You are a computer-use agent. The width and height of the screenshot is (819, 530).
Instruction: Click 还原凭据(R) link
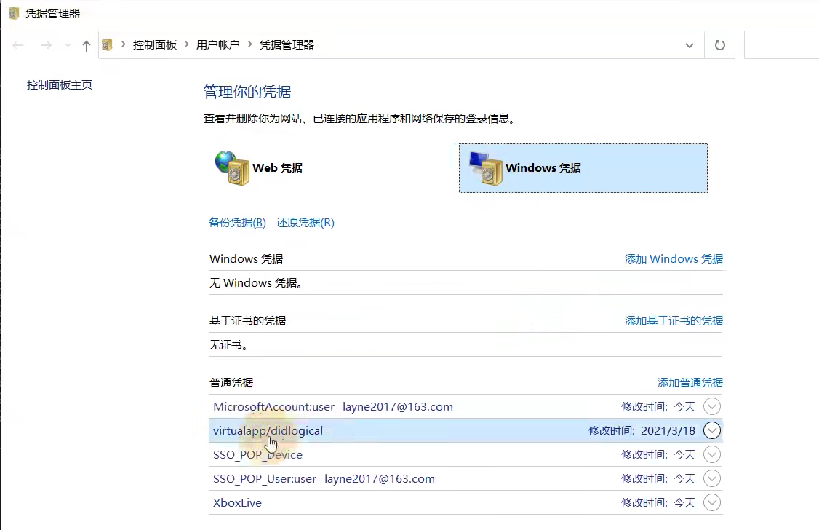click(x=305, y=223)
